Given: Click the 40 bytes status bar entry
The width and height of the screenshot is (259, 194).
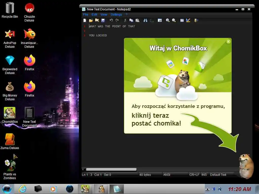Looking at the screenshot, I should click(x=145, y=175).
